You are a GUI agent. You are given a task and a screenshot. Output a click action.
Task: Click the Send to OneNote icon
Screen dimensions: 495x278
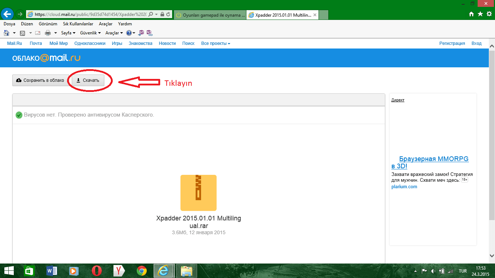point(141,33)
